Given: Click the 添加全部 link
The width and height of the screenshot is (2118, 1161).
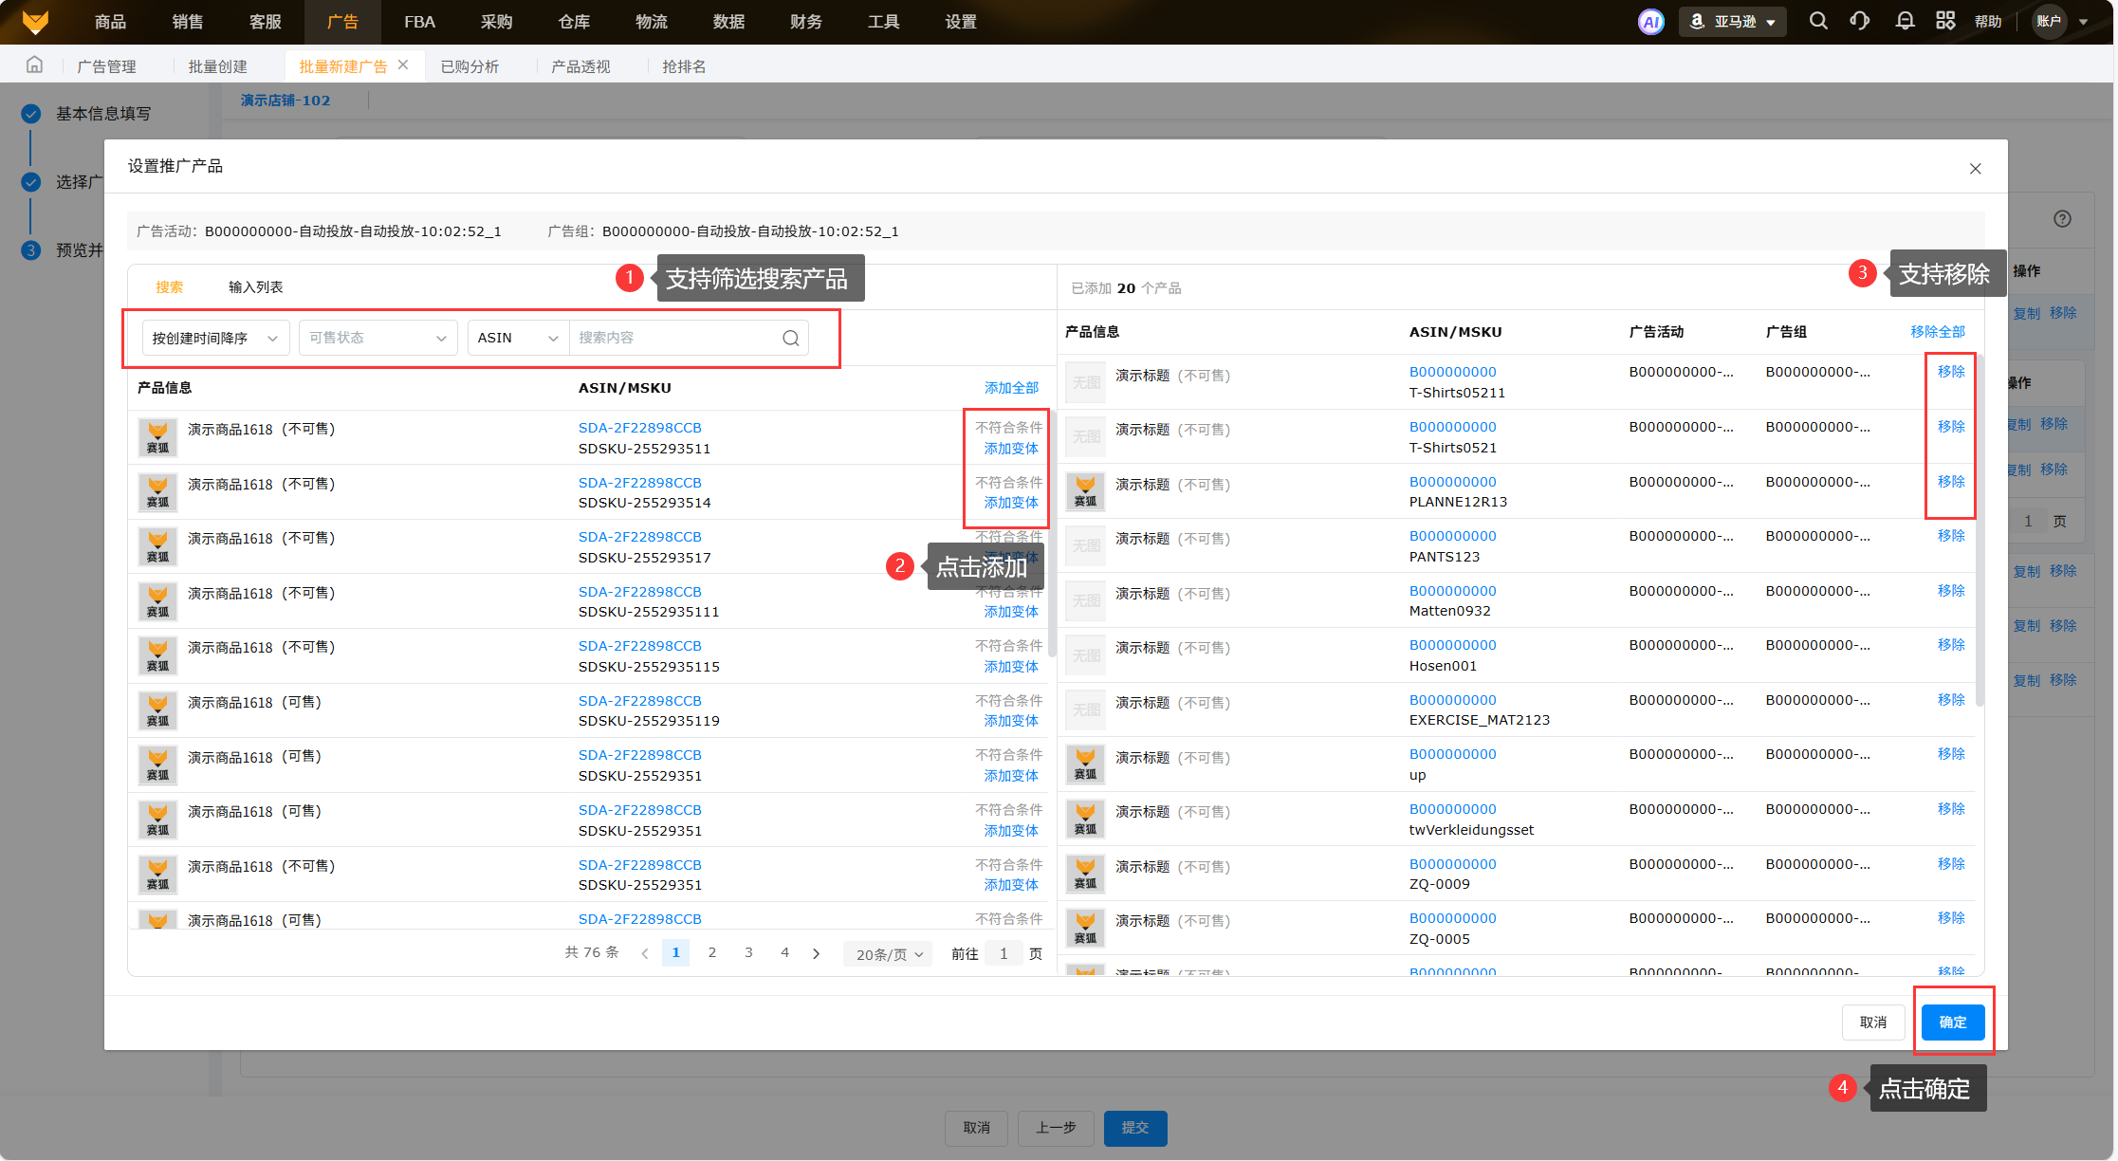Looking at the screenshot, I should click(1011, 388).
